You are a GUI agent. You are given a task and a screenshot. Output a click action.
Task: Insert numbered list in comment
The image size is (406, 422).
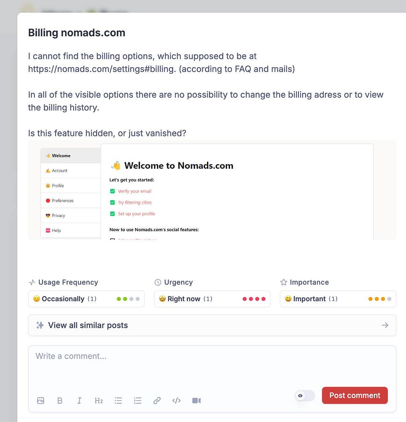137,400
